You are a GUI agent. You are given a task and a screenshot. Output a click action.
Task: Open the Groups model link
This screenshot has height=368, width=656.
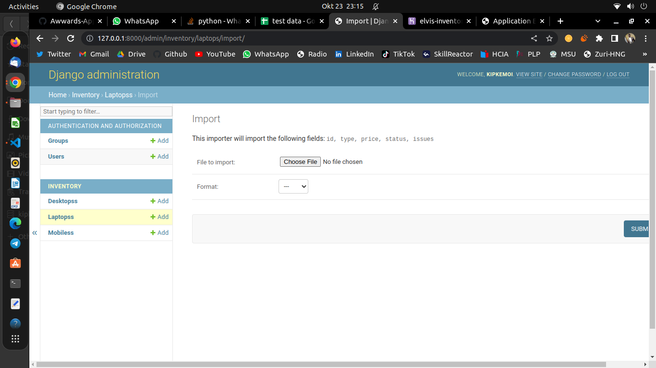(x=58, y=141)
